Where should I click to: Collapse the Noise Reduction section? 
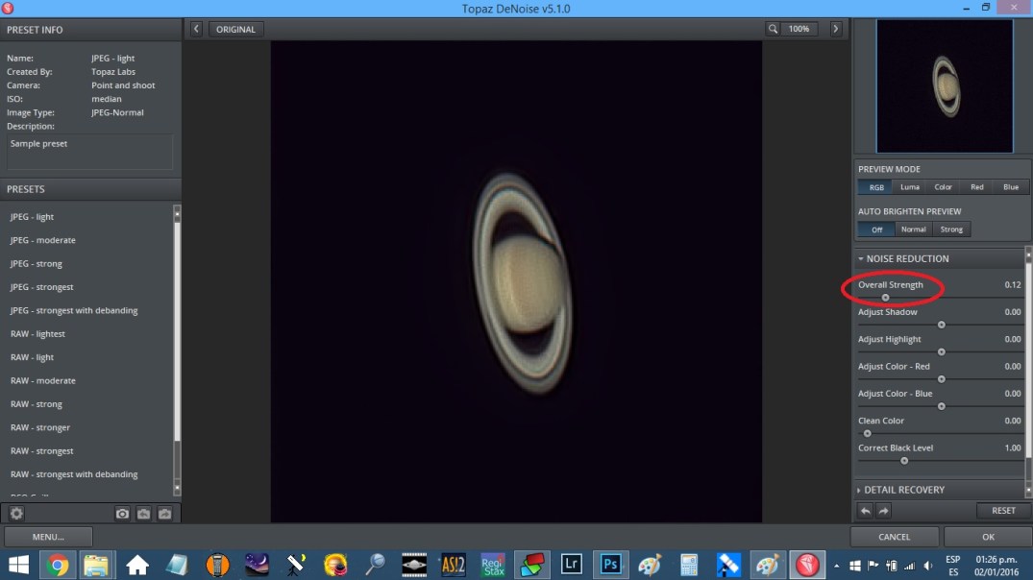[x=907, y=258]
